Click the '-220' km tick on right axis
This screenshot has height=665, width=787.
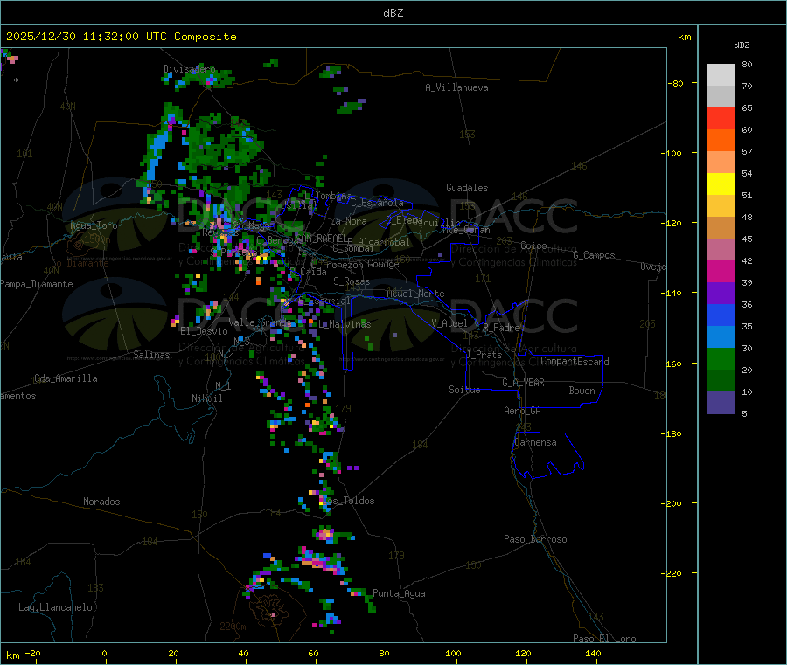click(x=673, y=574)
